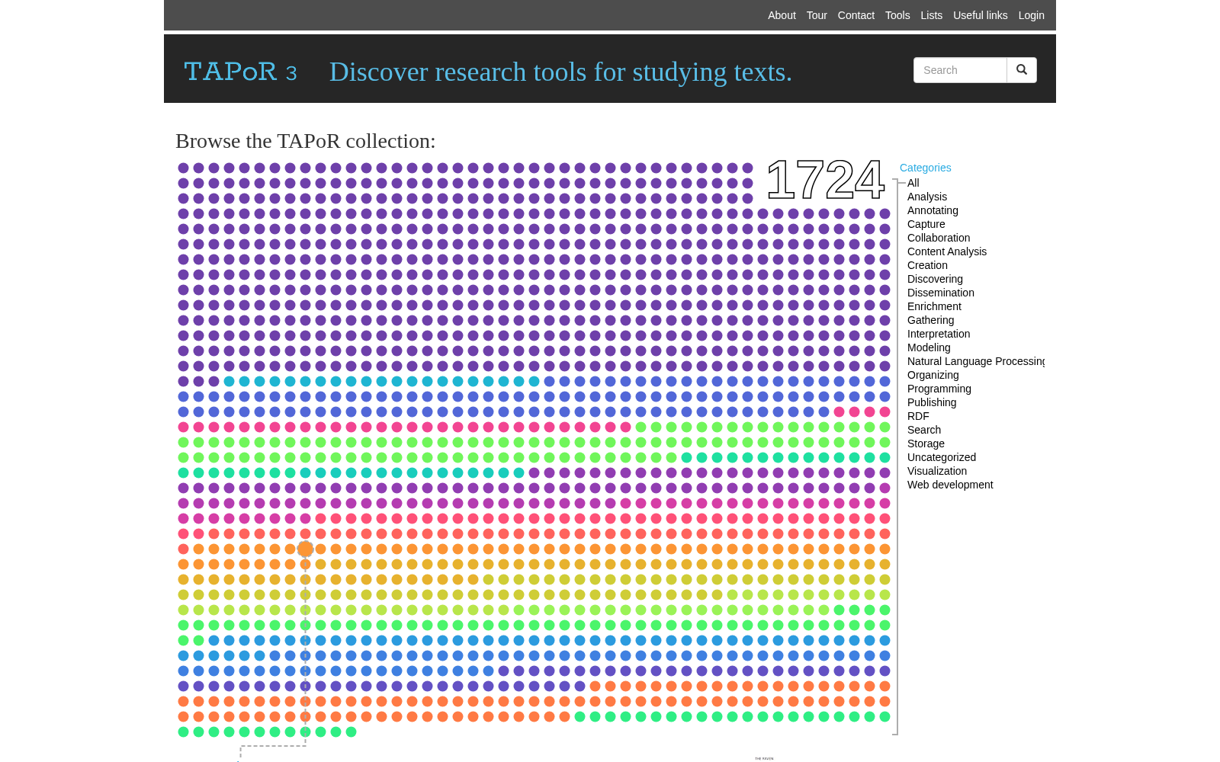The width and height of the screenshot is (1220, 762).
Task: Click the enlarged highlighted orange dot
Action: pyautogui.click(x=305, y=549)
